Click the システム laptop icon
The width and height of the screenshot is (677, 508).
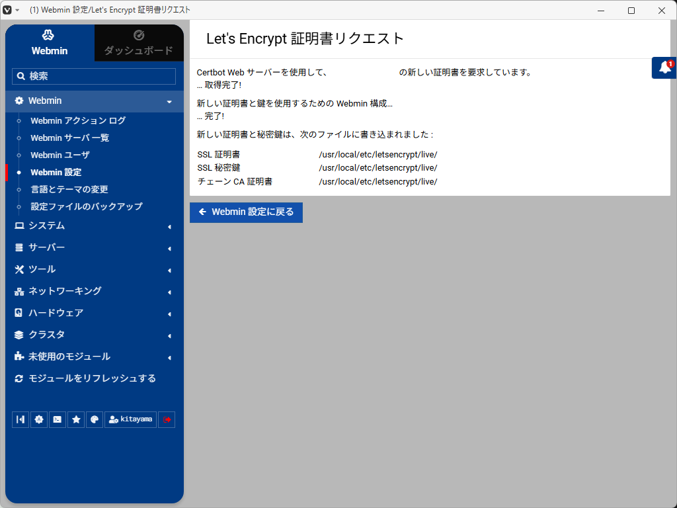pos(19,226)
